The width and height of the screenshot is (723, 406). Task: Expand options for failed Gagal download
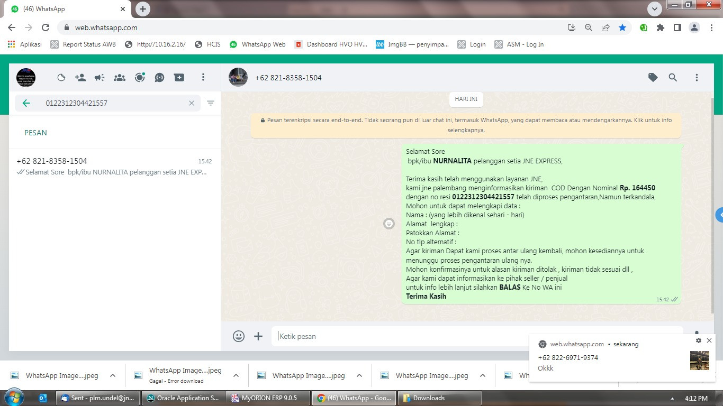tap(236, 375)
